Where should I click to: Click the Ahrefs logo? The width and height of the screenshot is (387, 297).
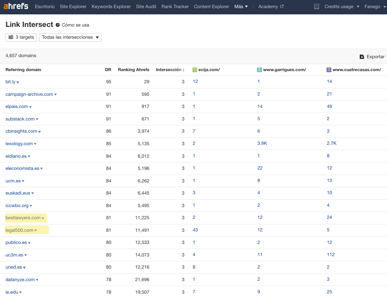(x=16, y=6)
